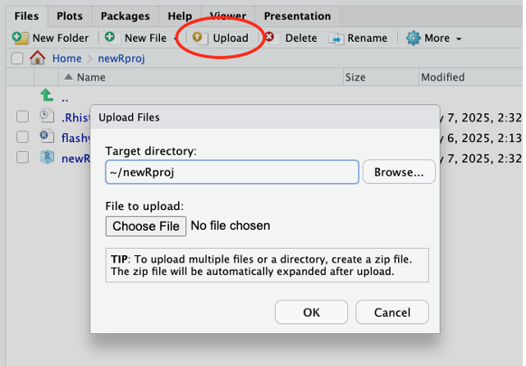Screen dimensions: 526x366
Task: Click the Rename icon
Action: [336, 39]
